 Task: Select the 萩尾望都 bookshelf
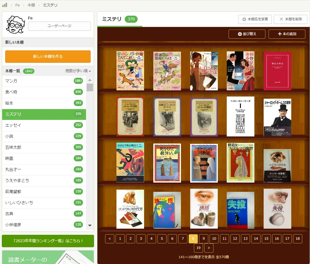point(44,191)
